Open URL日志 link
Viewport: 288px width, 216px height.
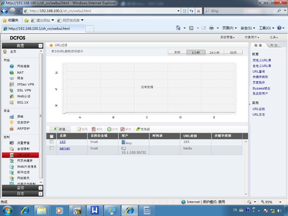[259, 114]
